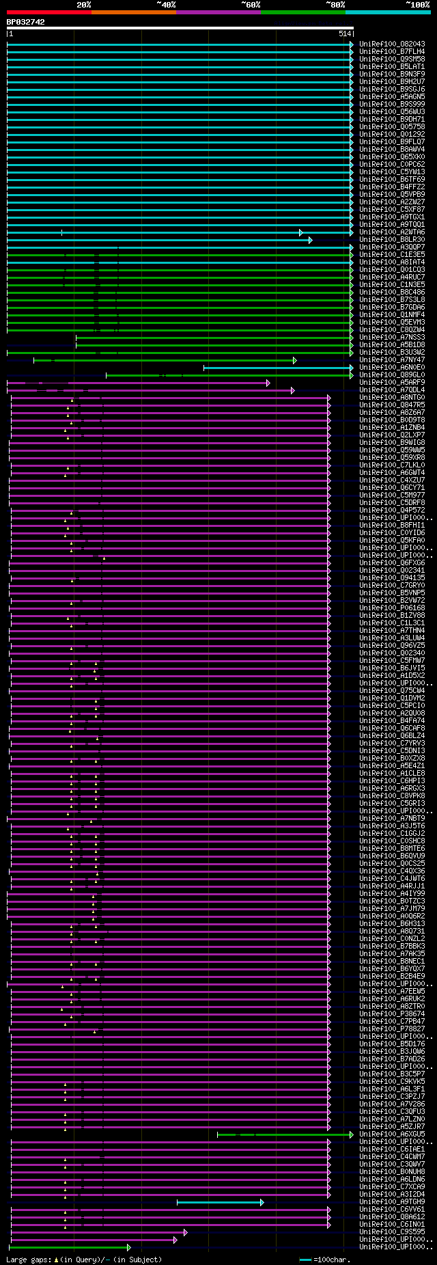Open hit label UniRef100_O82043
This screenshot has width=437, height=1265.
click(392, 44)
